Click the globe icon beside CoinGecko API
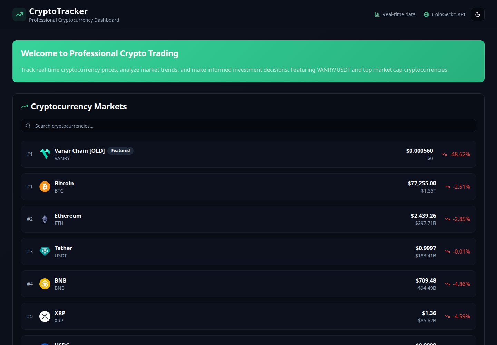Screen dimensions: 497x345 coord(427,14)
